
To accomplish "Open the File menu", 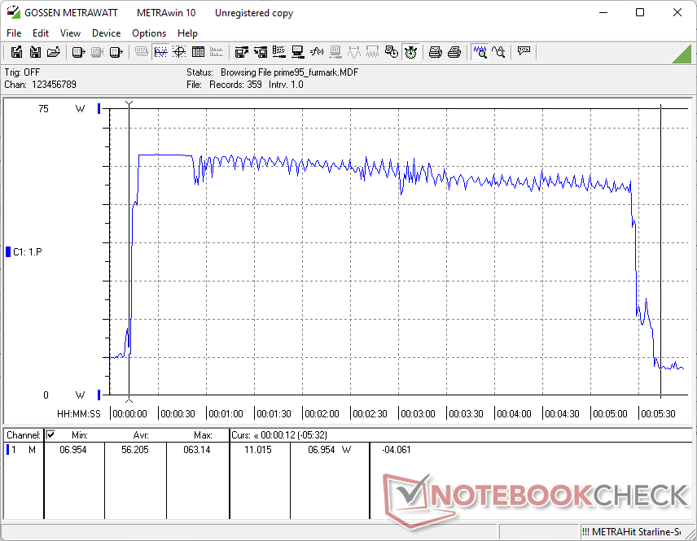I will click(14, 33).
